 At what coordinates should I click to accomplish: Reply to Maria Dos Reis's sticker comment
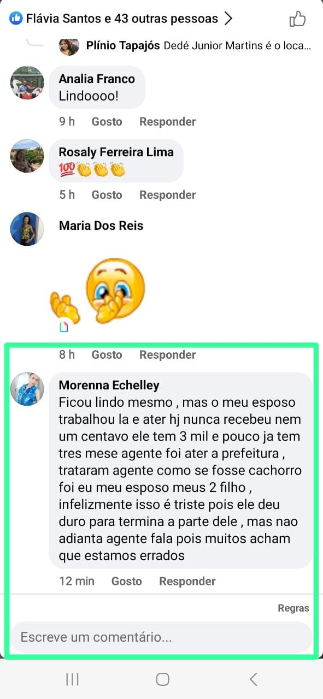coord(167,354)
